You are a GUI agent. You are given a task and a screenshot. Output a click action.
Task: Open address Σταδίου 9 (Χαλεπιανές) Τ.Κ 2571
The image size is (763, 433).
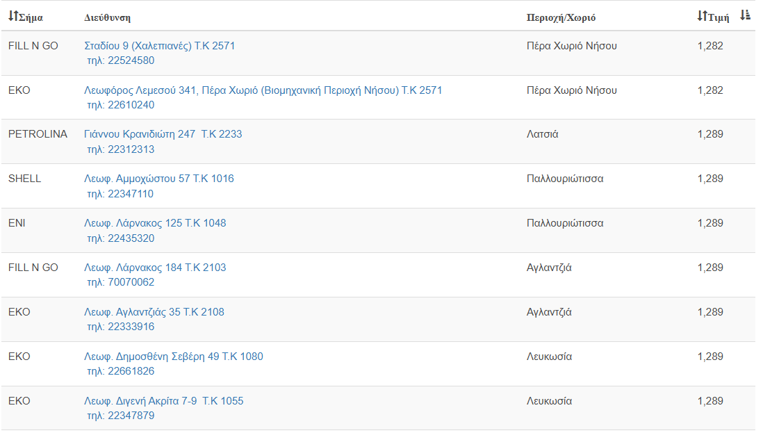click(x=159, y=46)
